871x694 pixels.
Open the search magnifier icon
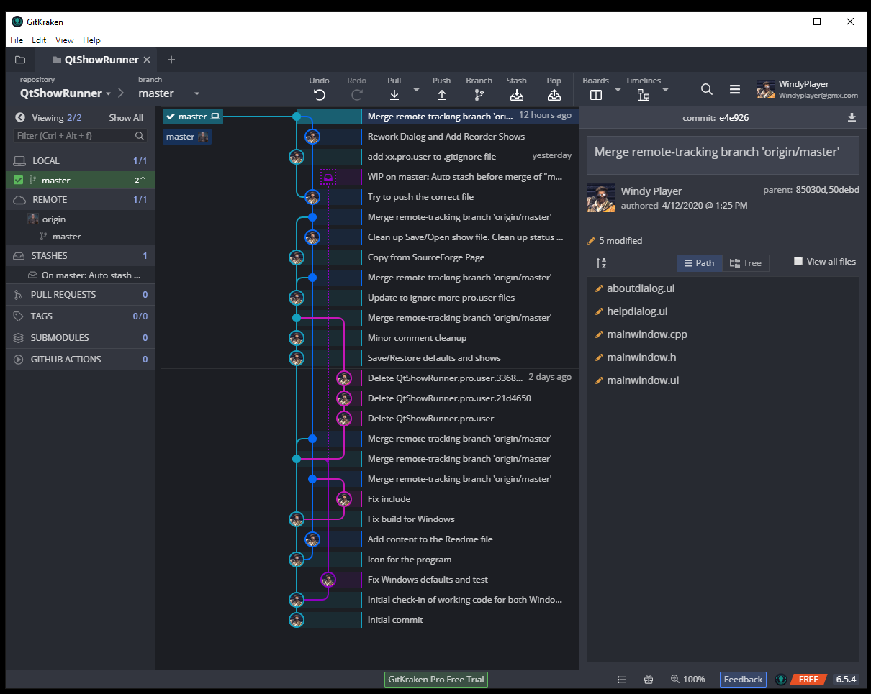pyautogui.click(x=706, y=89)
